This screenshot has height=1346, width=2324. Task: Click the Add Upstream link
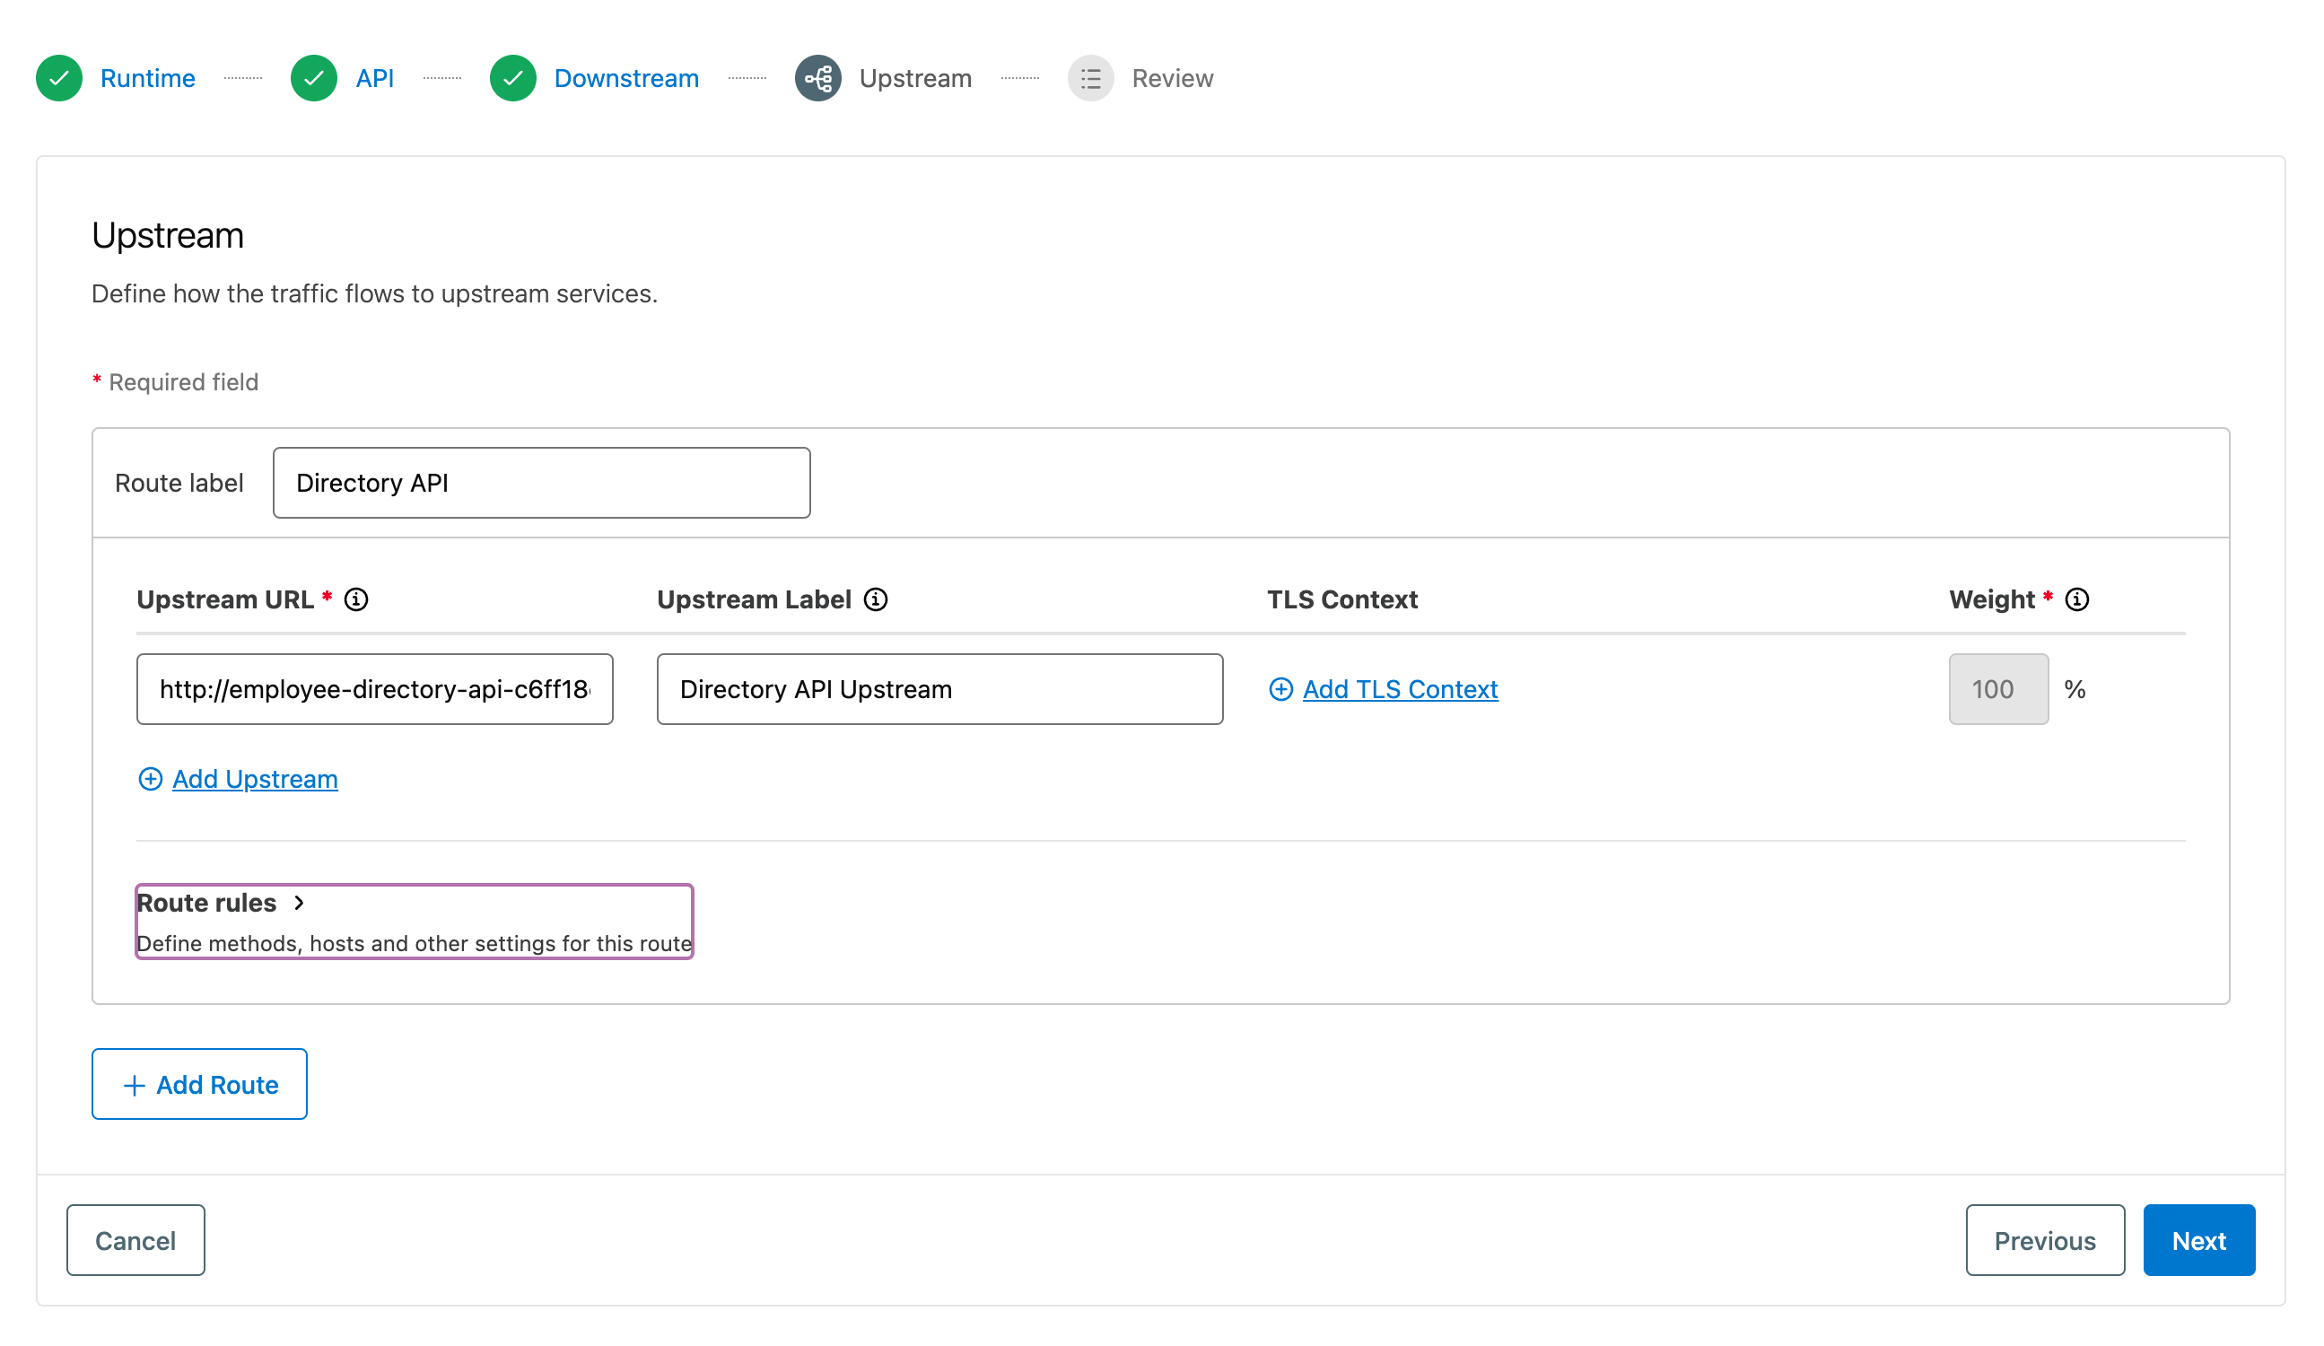(255, 779)
